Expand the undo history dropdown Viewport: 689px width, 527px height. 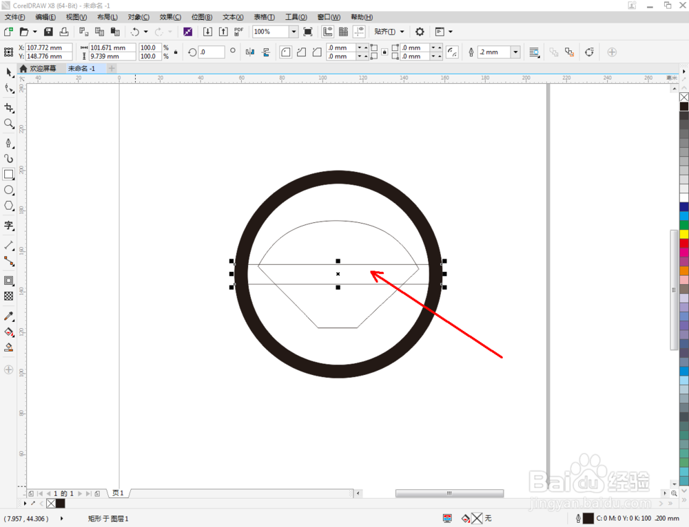(x=146, y=32)
